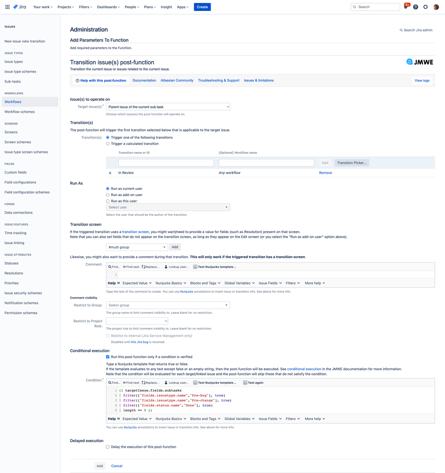Open the Transition Picker

[352, 162]
